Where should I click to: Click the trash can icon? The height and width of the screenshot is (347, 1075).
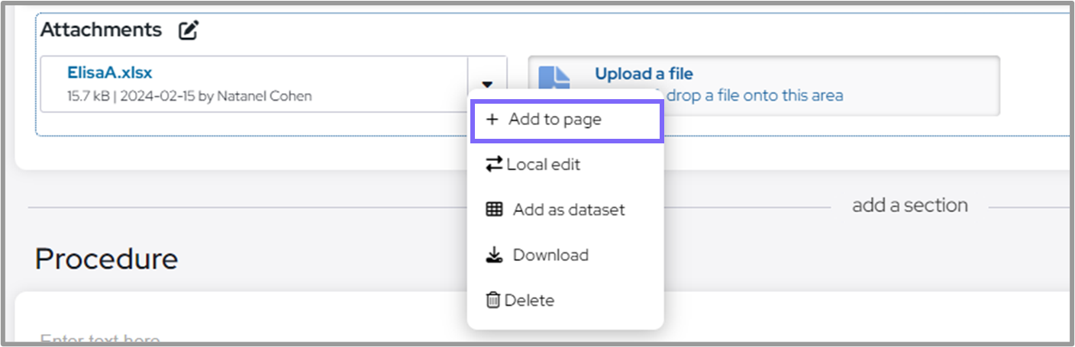click(x=492, y=300)
